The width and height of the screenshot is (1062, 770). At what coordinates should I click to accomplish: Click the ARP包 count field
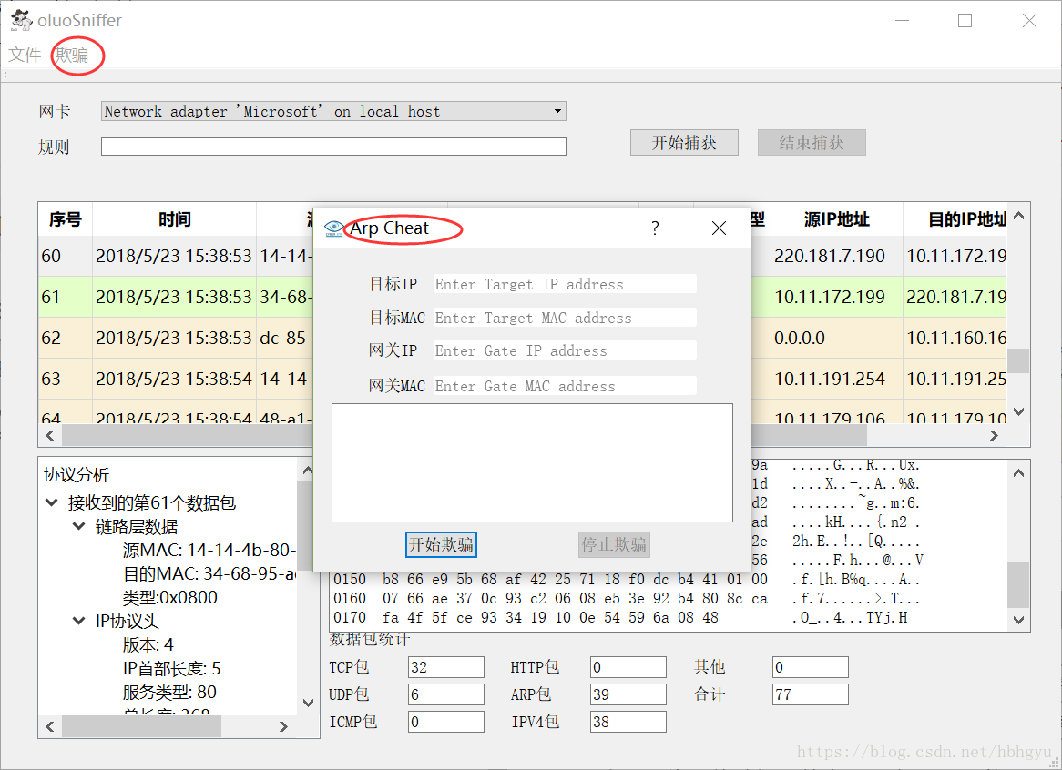628,694
